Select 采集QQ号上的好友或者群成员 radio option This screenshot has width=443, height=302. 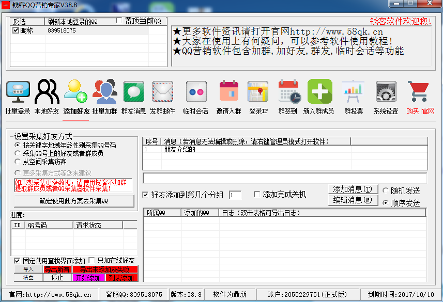coord(18,153)
